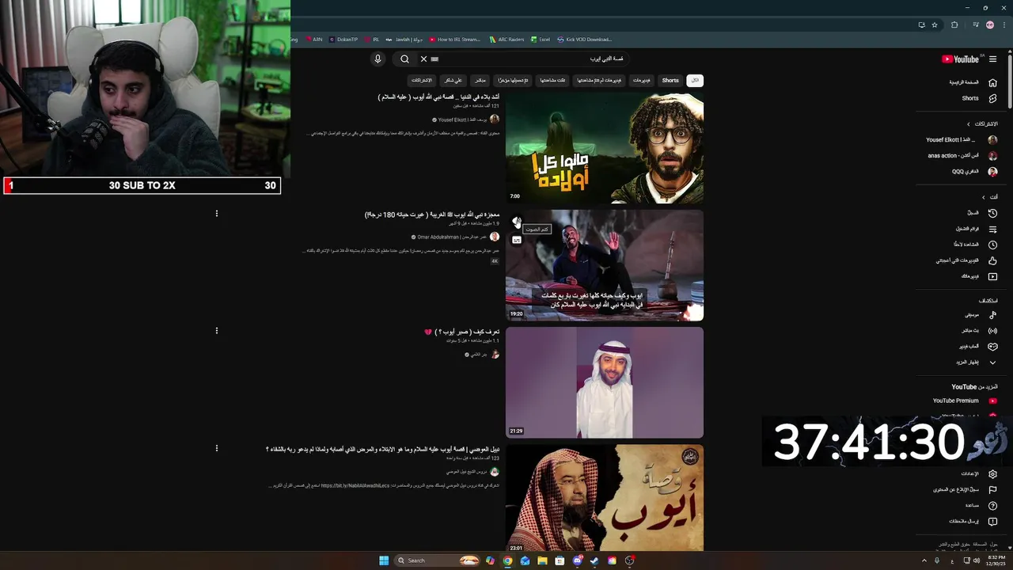The width and height of the screenshot is (1013, 570).
Task: Open the YouTube hamburger guide menu
Action: pyautogui.click(x=992, y=59)
